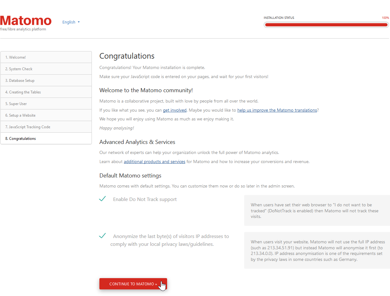Click the installation status progress bar
This screenshot has width=390, height=296.
point(326,25)
